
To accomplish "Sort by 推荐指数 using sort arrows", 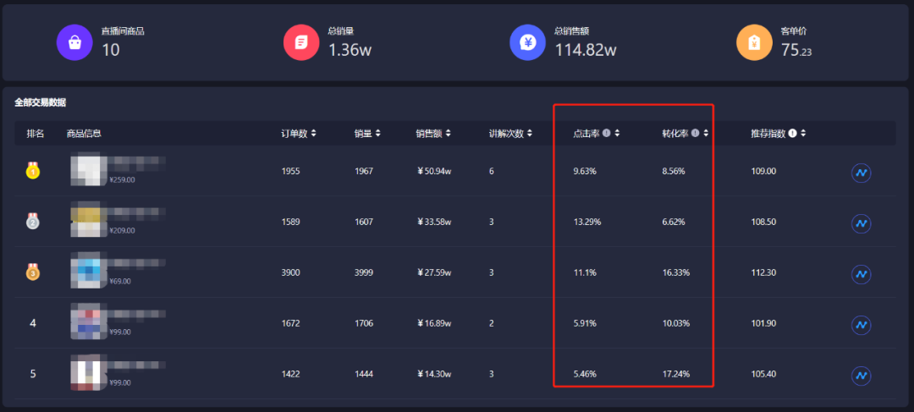I will [x=803, y=134].
